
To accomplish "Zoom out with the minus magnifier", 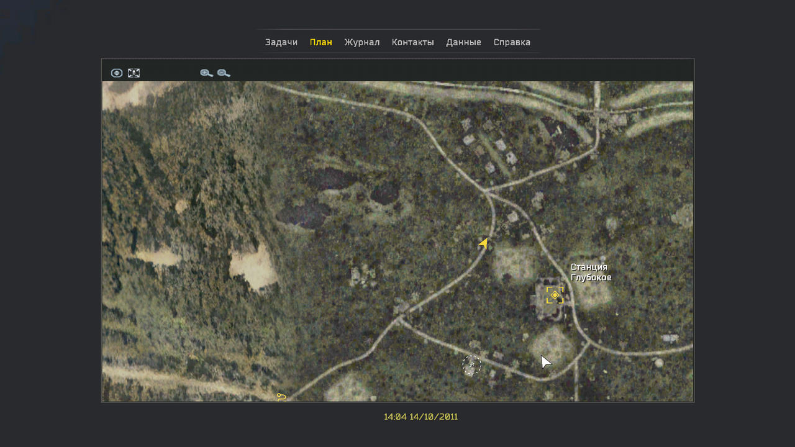I will [x=224, y=73].
